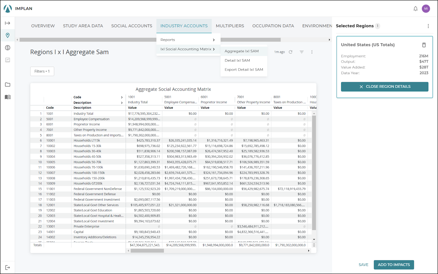
Task: Click the table horizontal scrollbar thumb
Action: [147, 251]
